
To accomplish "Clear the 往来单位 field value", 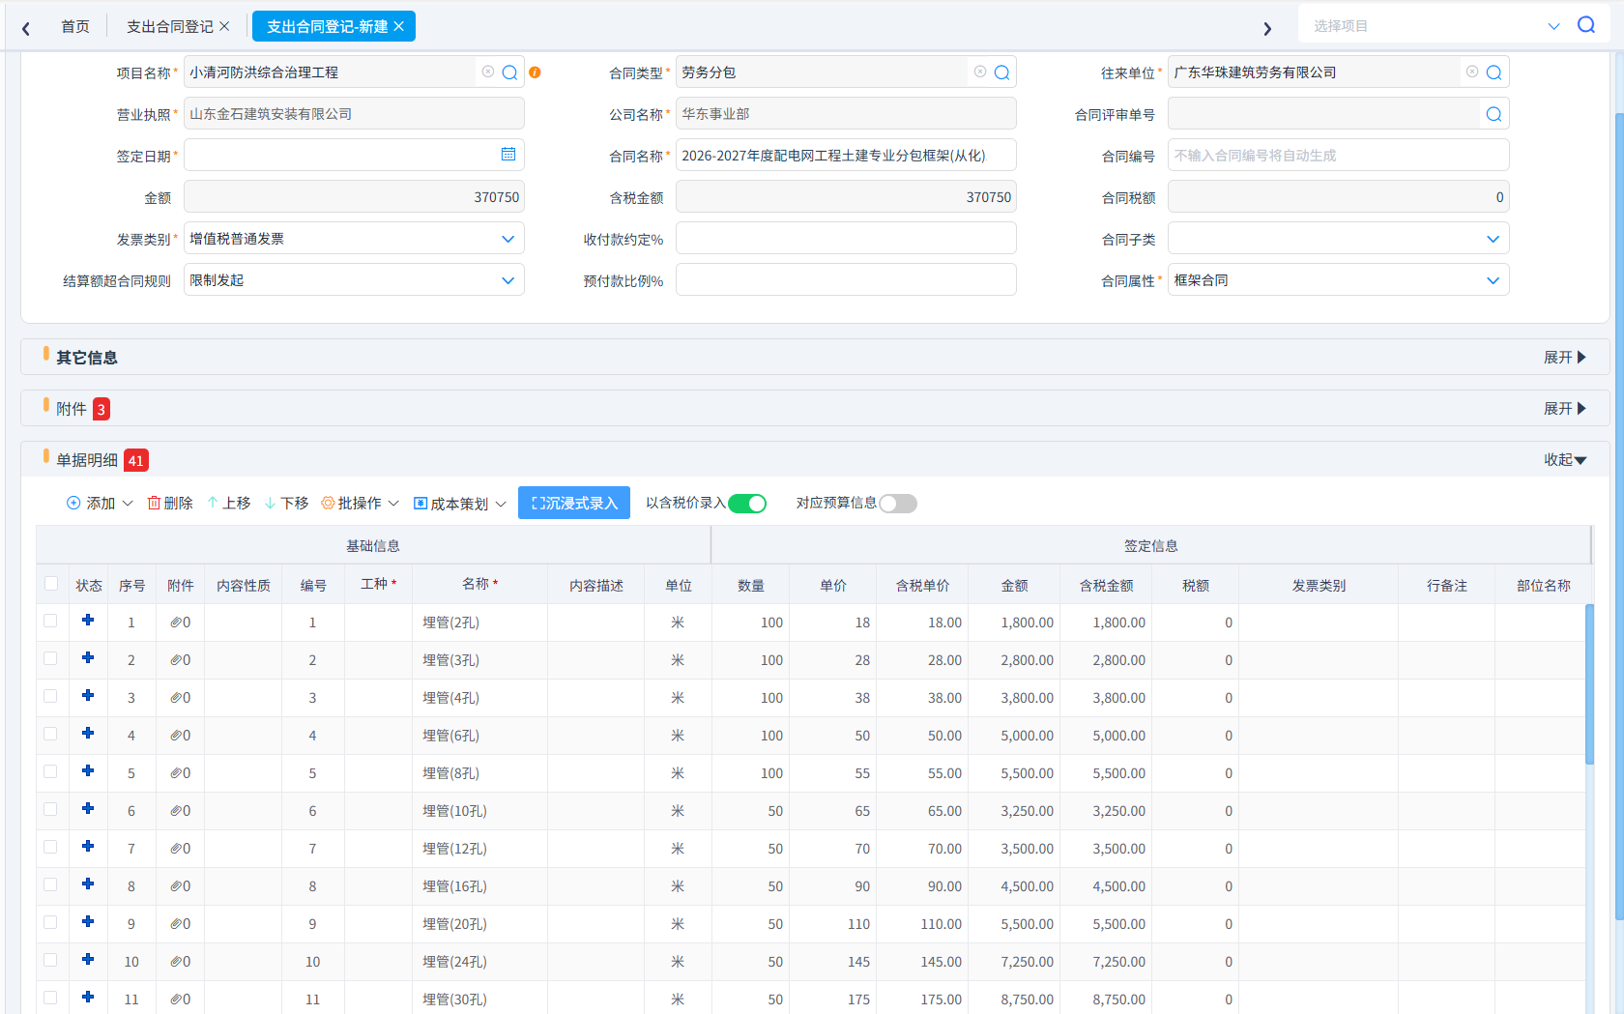I will coord(1472,72).
